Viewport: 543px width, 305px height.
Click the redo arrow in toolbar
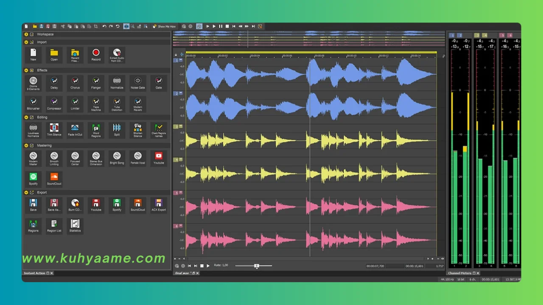[111, 26]
